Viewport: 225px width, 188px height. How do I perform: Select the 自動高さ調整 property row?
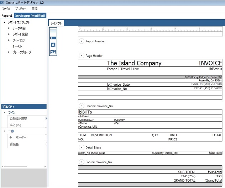(27, 119)
